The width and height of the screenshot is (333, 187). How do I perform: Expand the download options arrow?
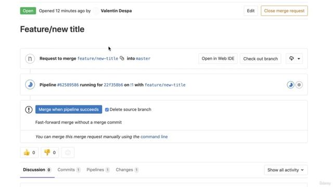point(299,59)
